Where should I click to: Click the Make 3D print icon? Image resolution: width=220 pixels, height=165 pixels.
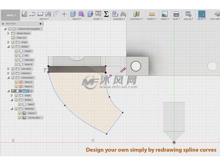click(x=176, y=14)
